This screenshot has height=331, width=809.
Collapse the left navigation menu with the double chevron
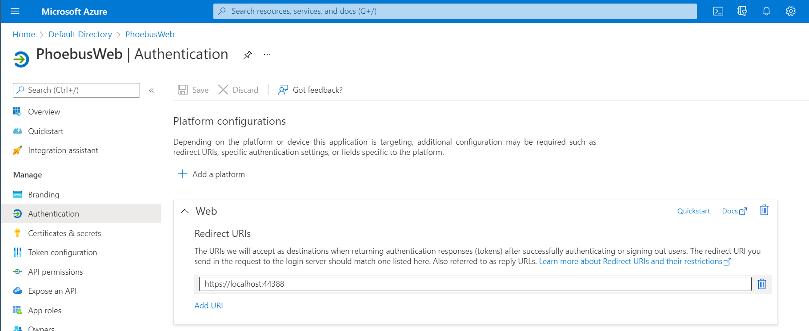point(151,90)
